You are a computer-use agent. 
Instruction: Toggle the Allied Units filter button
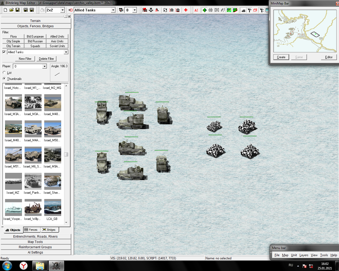57,37
